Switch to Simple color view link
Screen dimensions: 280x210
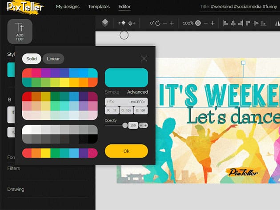pyautogui.click(x=112, y=92)
